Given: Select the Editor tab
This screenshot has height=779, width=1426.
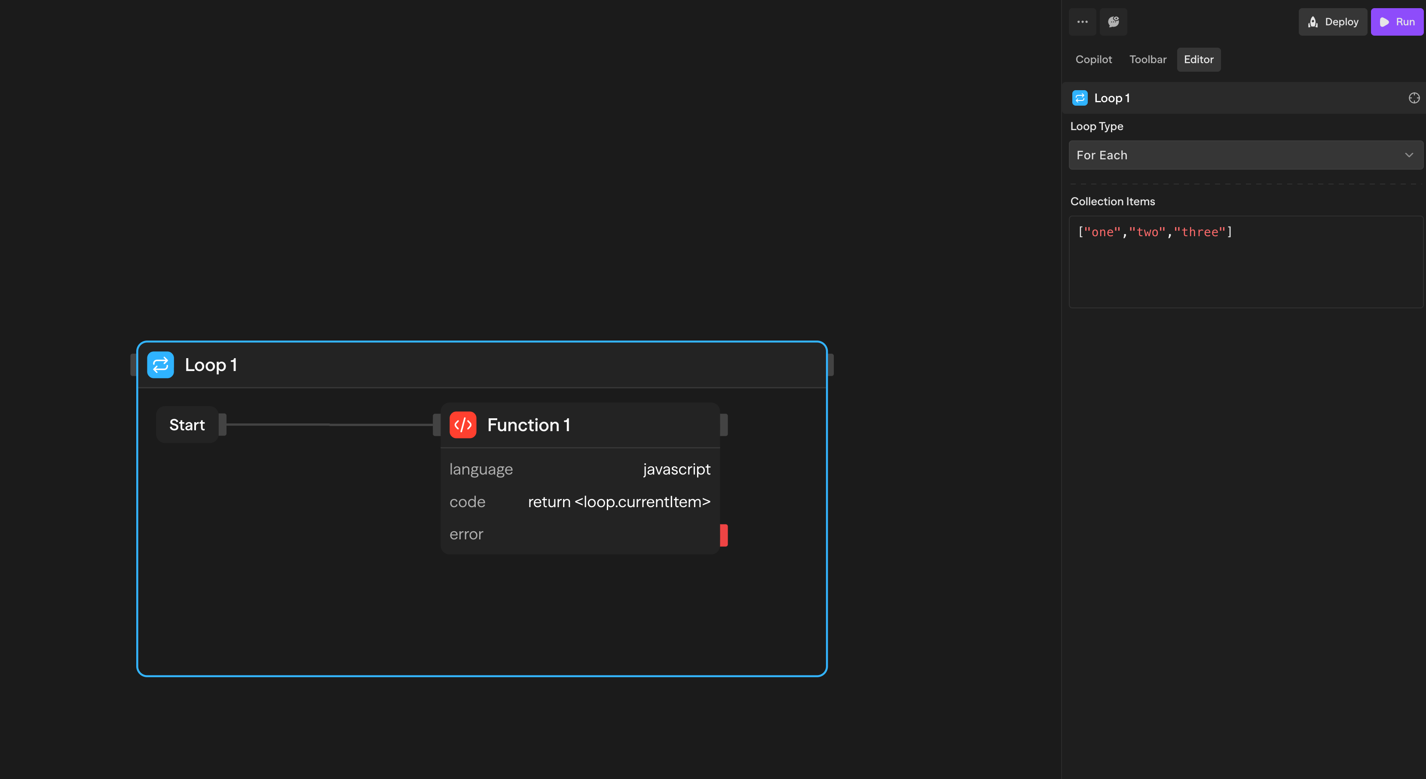Looking at the screenshot, I should click(x=1199, y=59).
